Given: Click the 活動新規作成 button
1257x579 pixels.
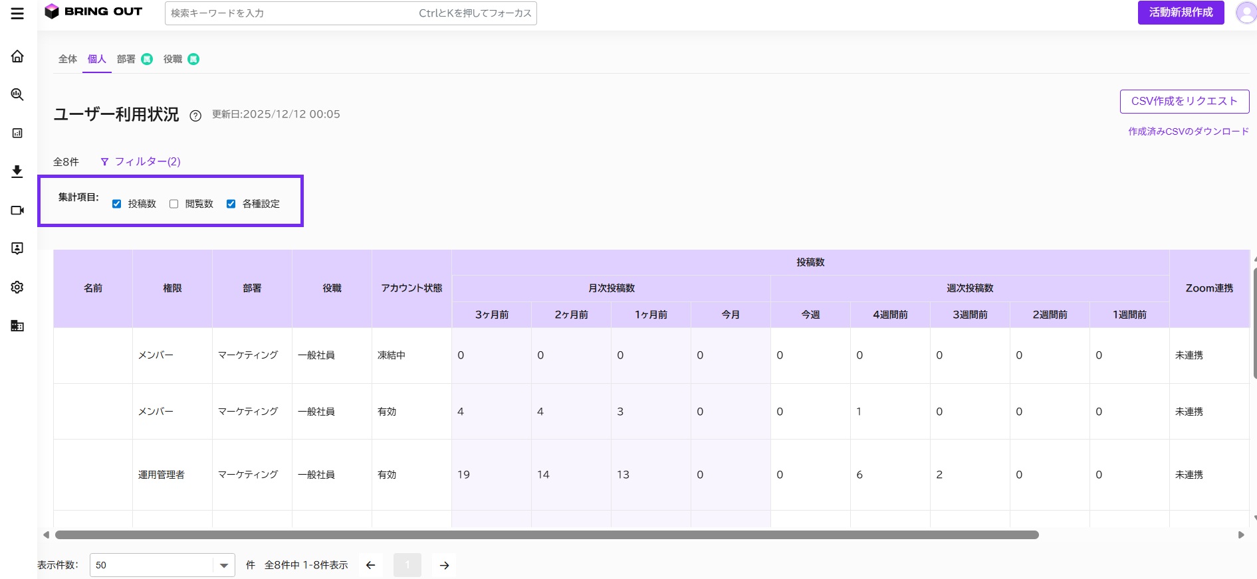Looking at the screenshot, I should [x=1181, y=13].
